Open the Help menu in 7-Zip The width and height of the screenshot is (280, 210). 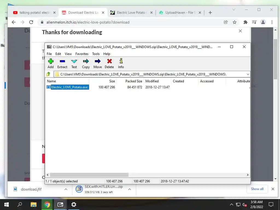pos(107,54)
